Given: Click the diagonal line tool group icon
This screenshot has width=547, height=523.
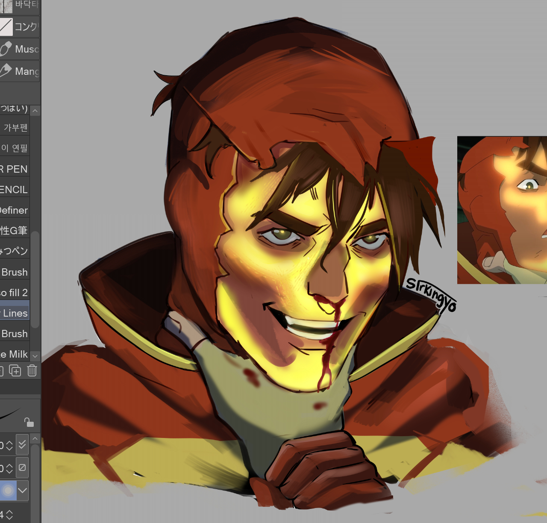Looking at the screenshot, I should pyautogui.click(x=6, y=26).
